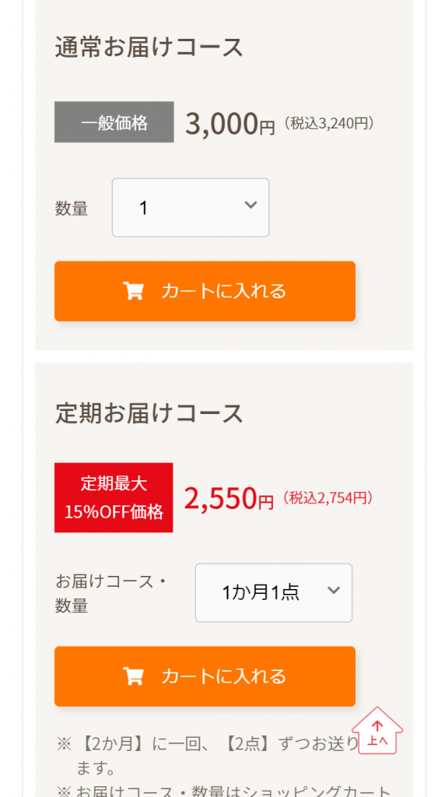
Task: Click the chevron arrow in the 数量 selector
Action: 250,205
